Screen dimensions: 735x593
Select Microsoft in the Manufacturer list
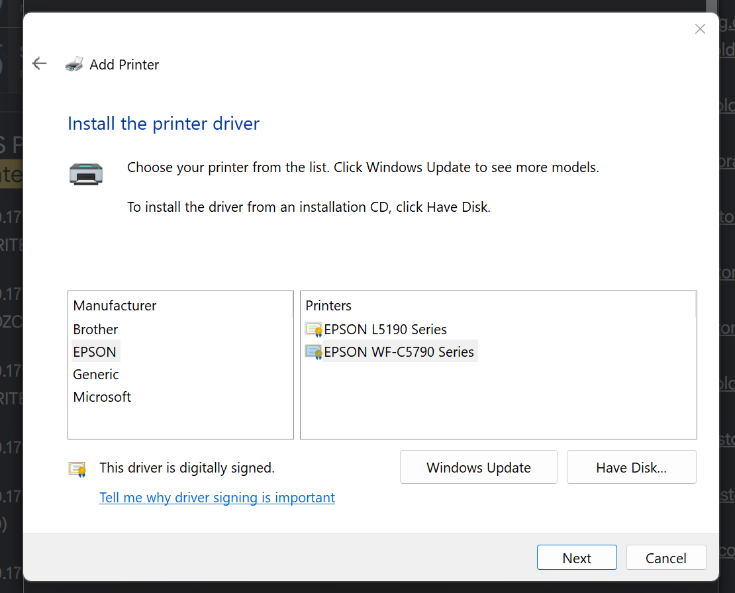click(102, 396)
